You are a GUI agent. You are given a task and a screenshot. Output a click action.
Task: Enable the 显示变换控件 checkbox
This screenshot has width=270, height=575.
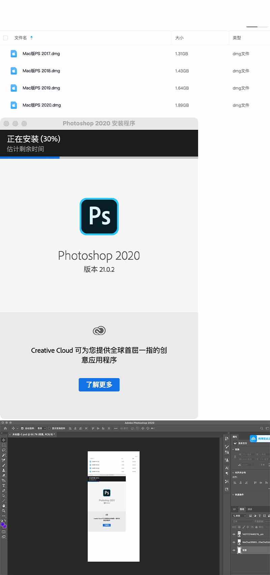(x=49, y=428)
